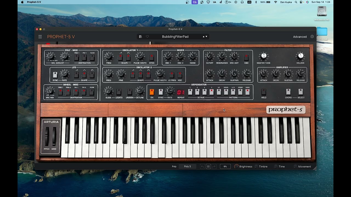Click the date and time in the menu bar
Screen dimensions: 351x197
[321, 2]
